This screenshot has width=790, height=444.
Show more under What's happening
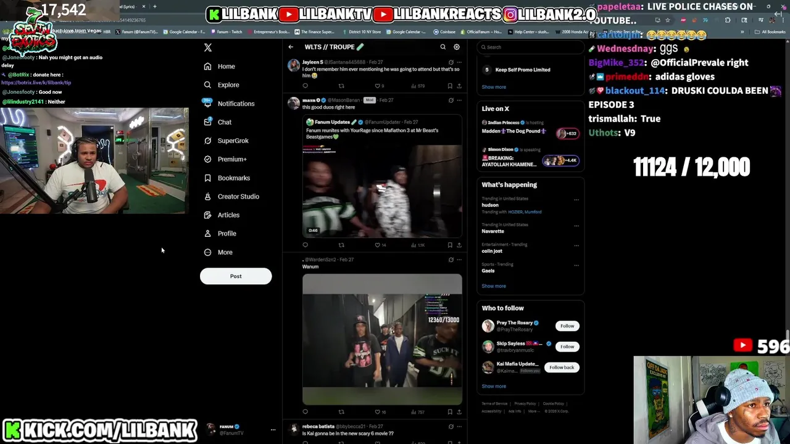pos(494,286)
